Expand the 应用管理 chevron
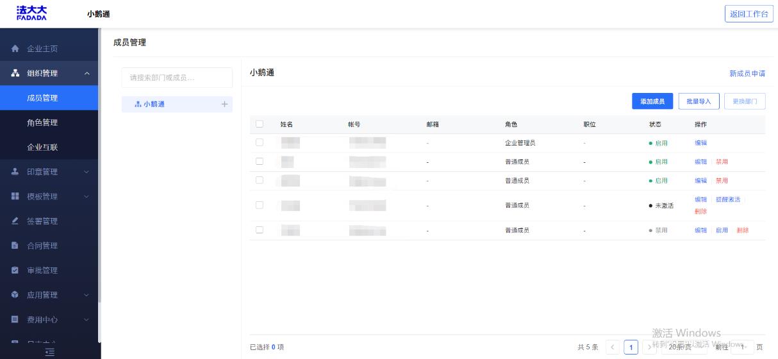 pos(87,295)
